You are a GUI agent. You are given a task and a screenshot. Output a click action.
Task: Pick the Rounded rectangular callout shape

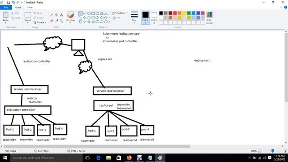click(x=97, y=22)
